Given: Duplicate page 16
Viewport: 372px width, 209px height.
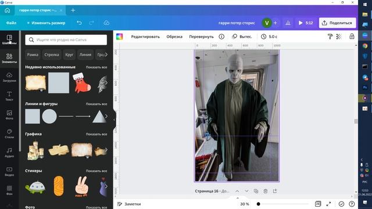Looking at the screenshot, I should (x=256, y=191).
